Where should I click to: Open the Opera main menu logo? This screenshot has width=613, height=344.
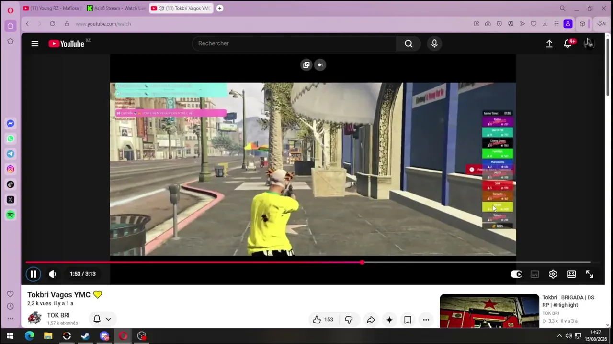[x=10, y=10]
